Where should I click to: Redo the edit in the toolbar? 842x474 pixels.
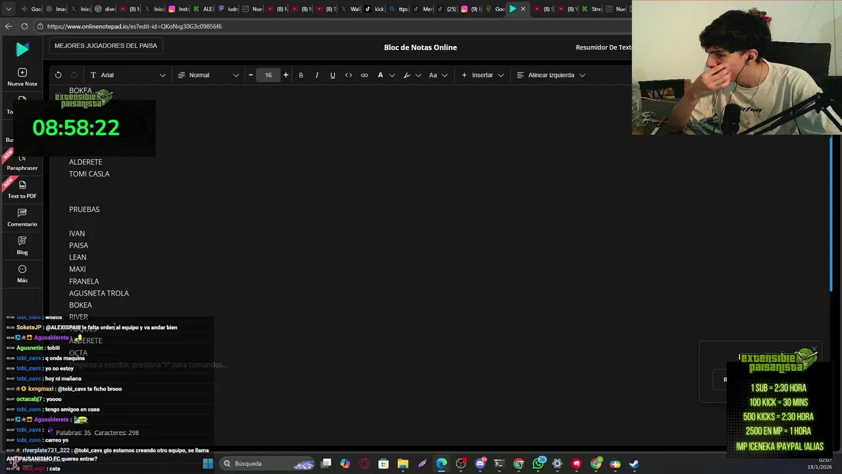[74, 75]
